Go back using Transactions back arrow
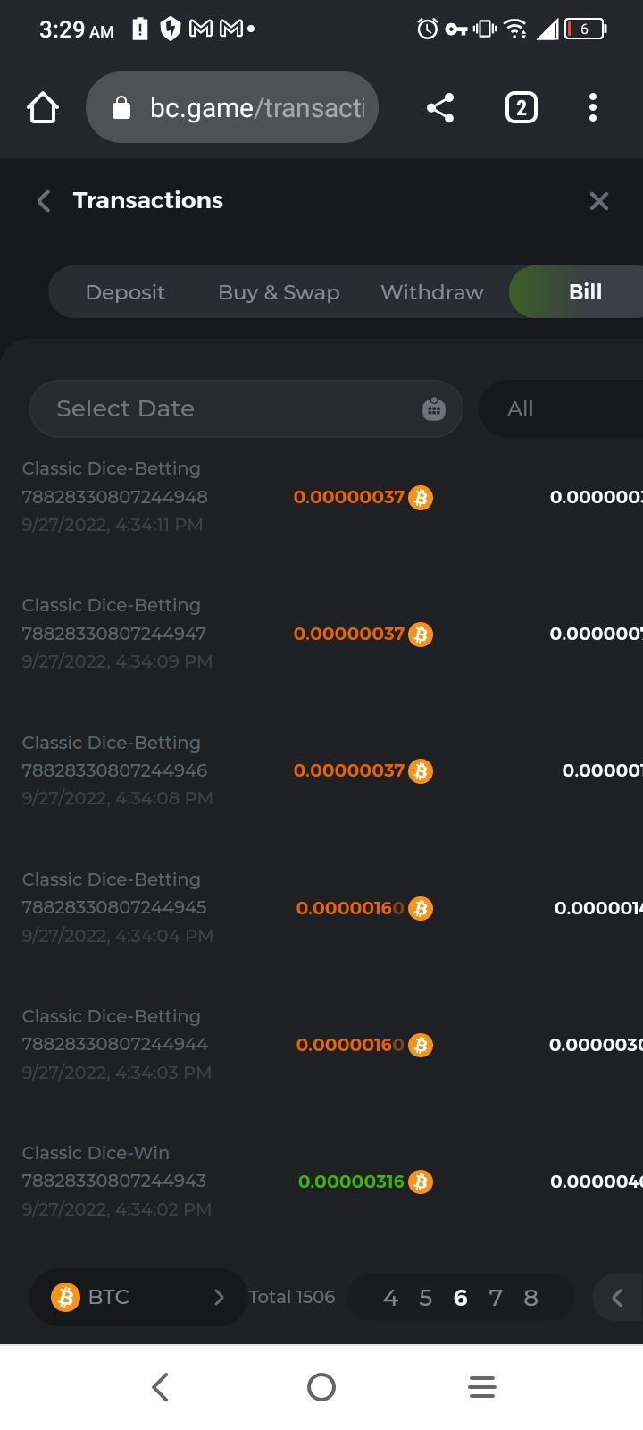Screen dimensions: 643x1430 click(x=43, y=201)
